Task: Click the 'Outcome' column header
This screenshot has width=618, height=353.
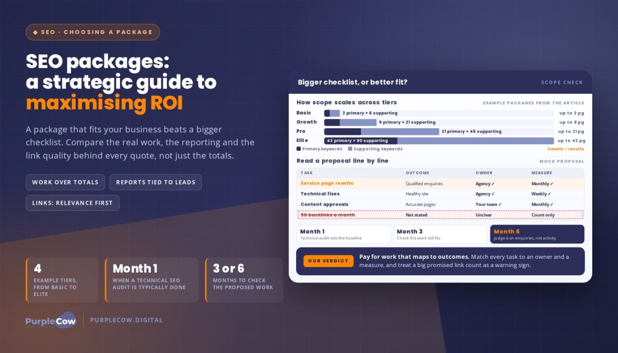Action: (417, 173)
